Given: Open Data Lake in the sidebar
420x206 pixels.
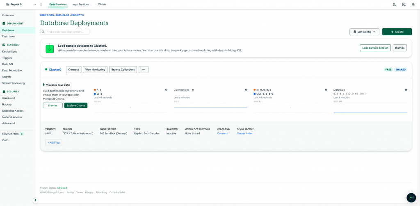Looking at the screenshot, I should coord(9,37).
